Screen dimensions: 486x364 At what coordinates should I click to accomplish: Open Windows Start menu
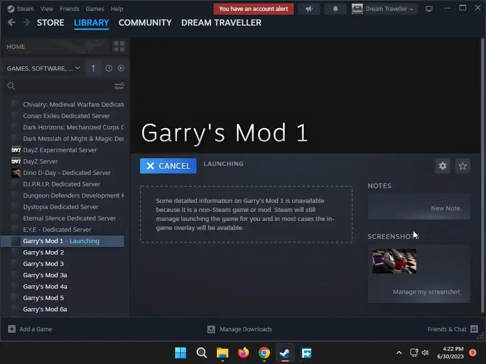click(x=180, y=353)
